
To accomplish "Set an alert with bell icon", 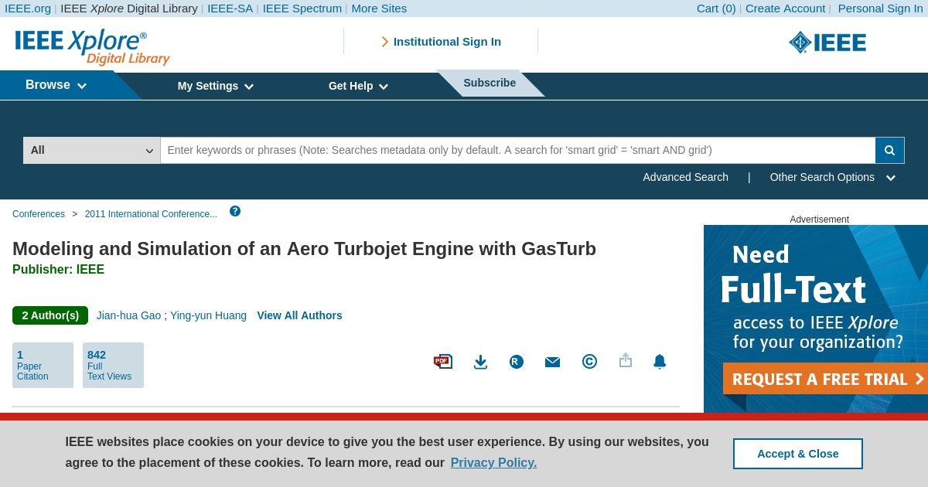I will (x=660, y=361).
